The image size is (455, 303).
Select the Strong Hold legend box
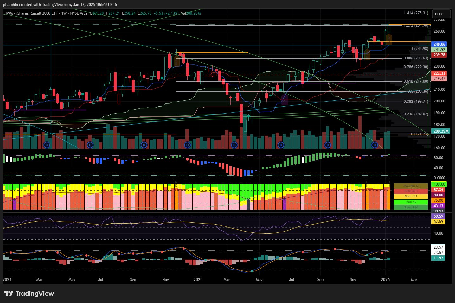[411, 207]
